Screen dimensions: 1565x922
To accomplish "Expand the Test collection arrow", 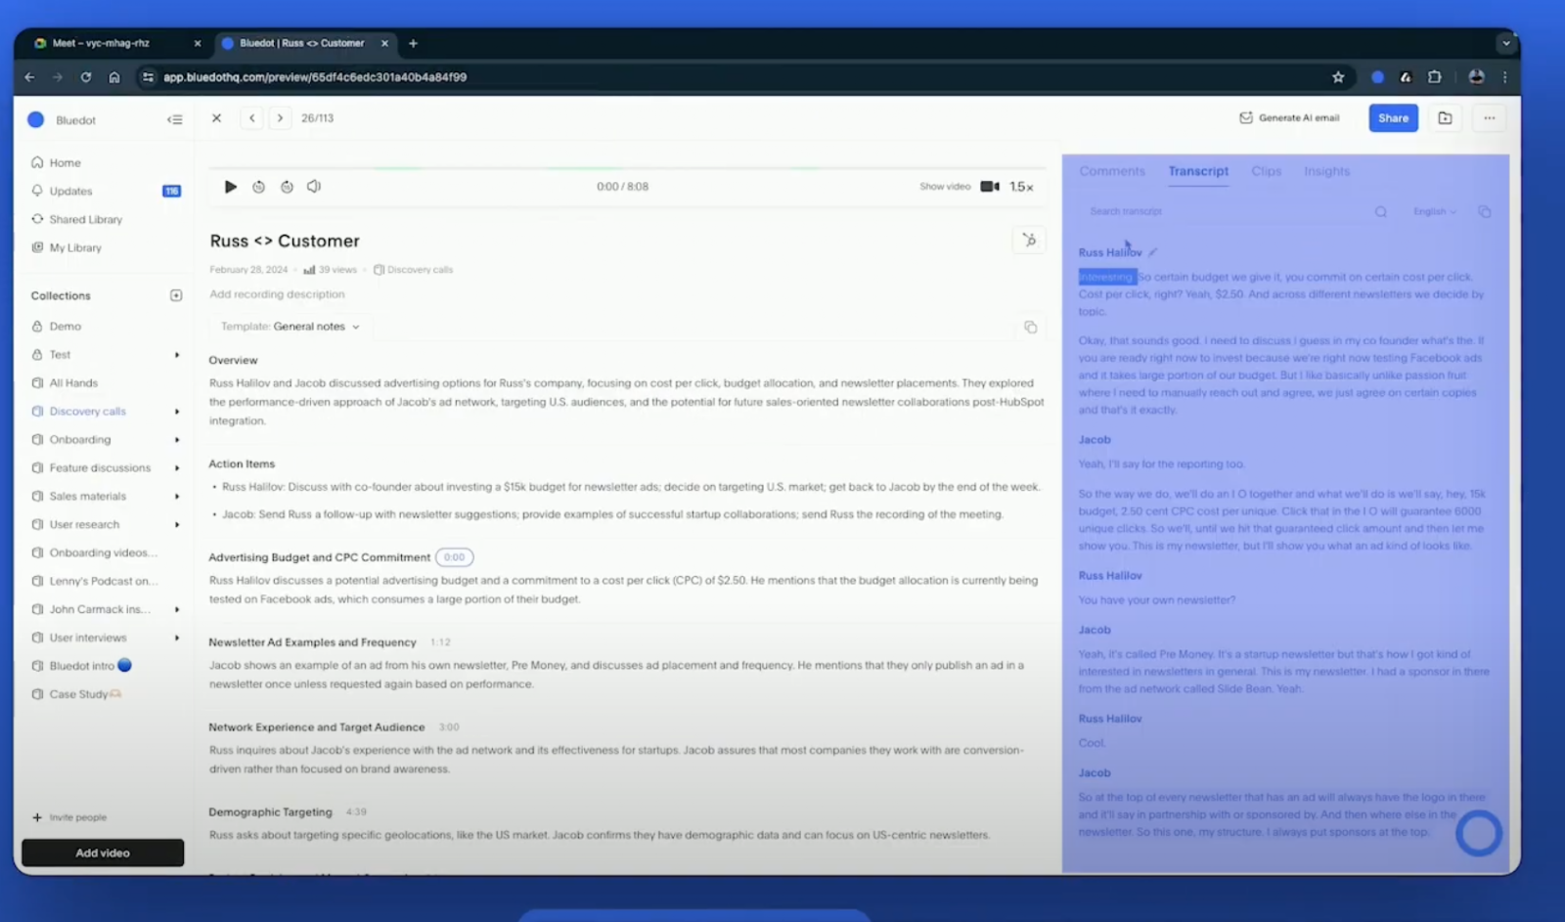I will coord(177,355).
